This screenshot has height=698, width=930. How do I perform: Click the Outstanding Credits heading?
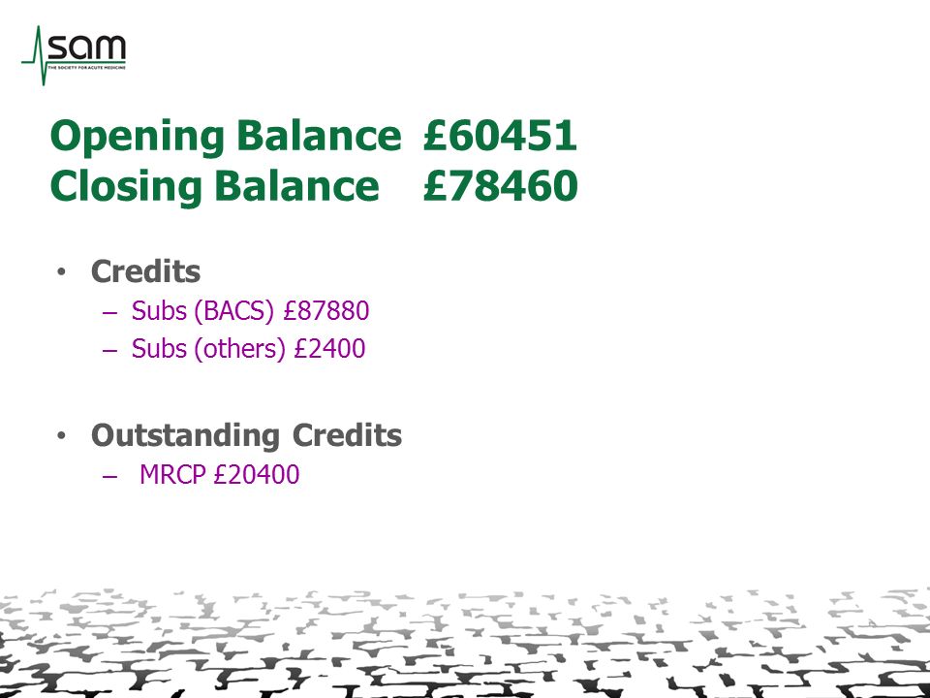click(x=246, y=436)
